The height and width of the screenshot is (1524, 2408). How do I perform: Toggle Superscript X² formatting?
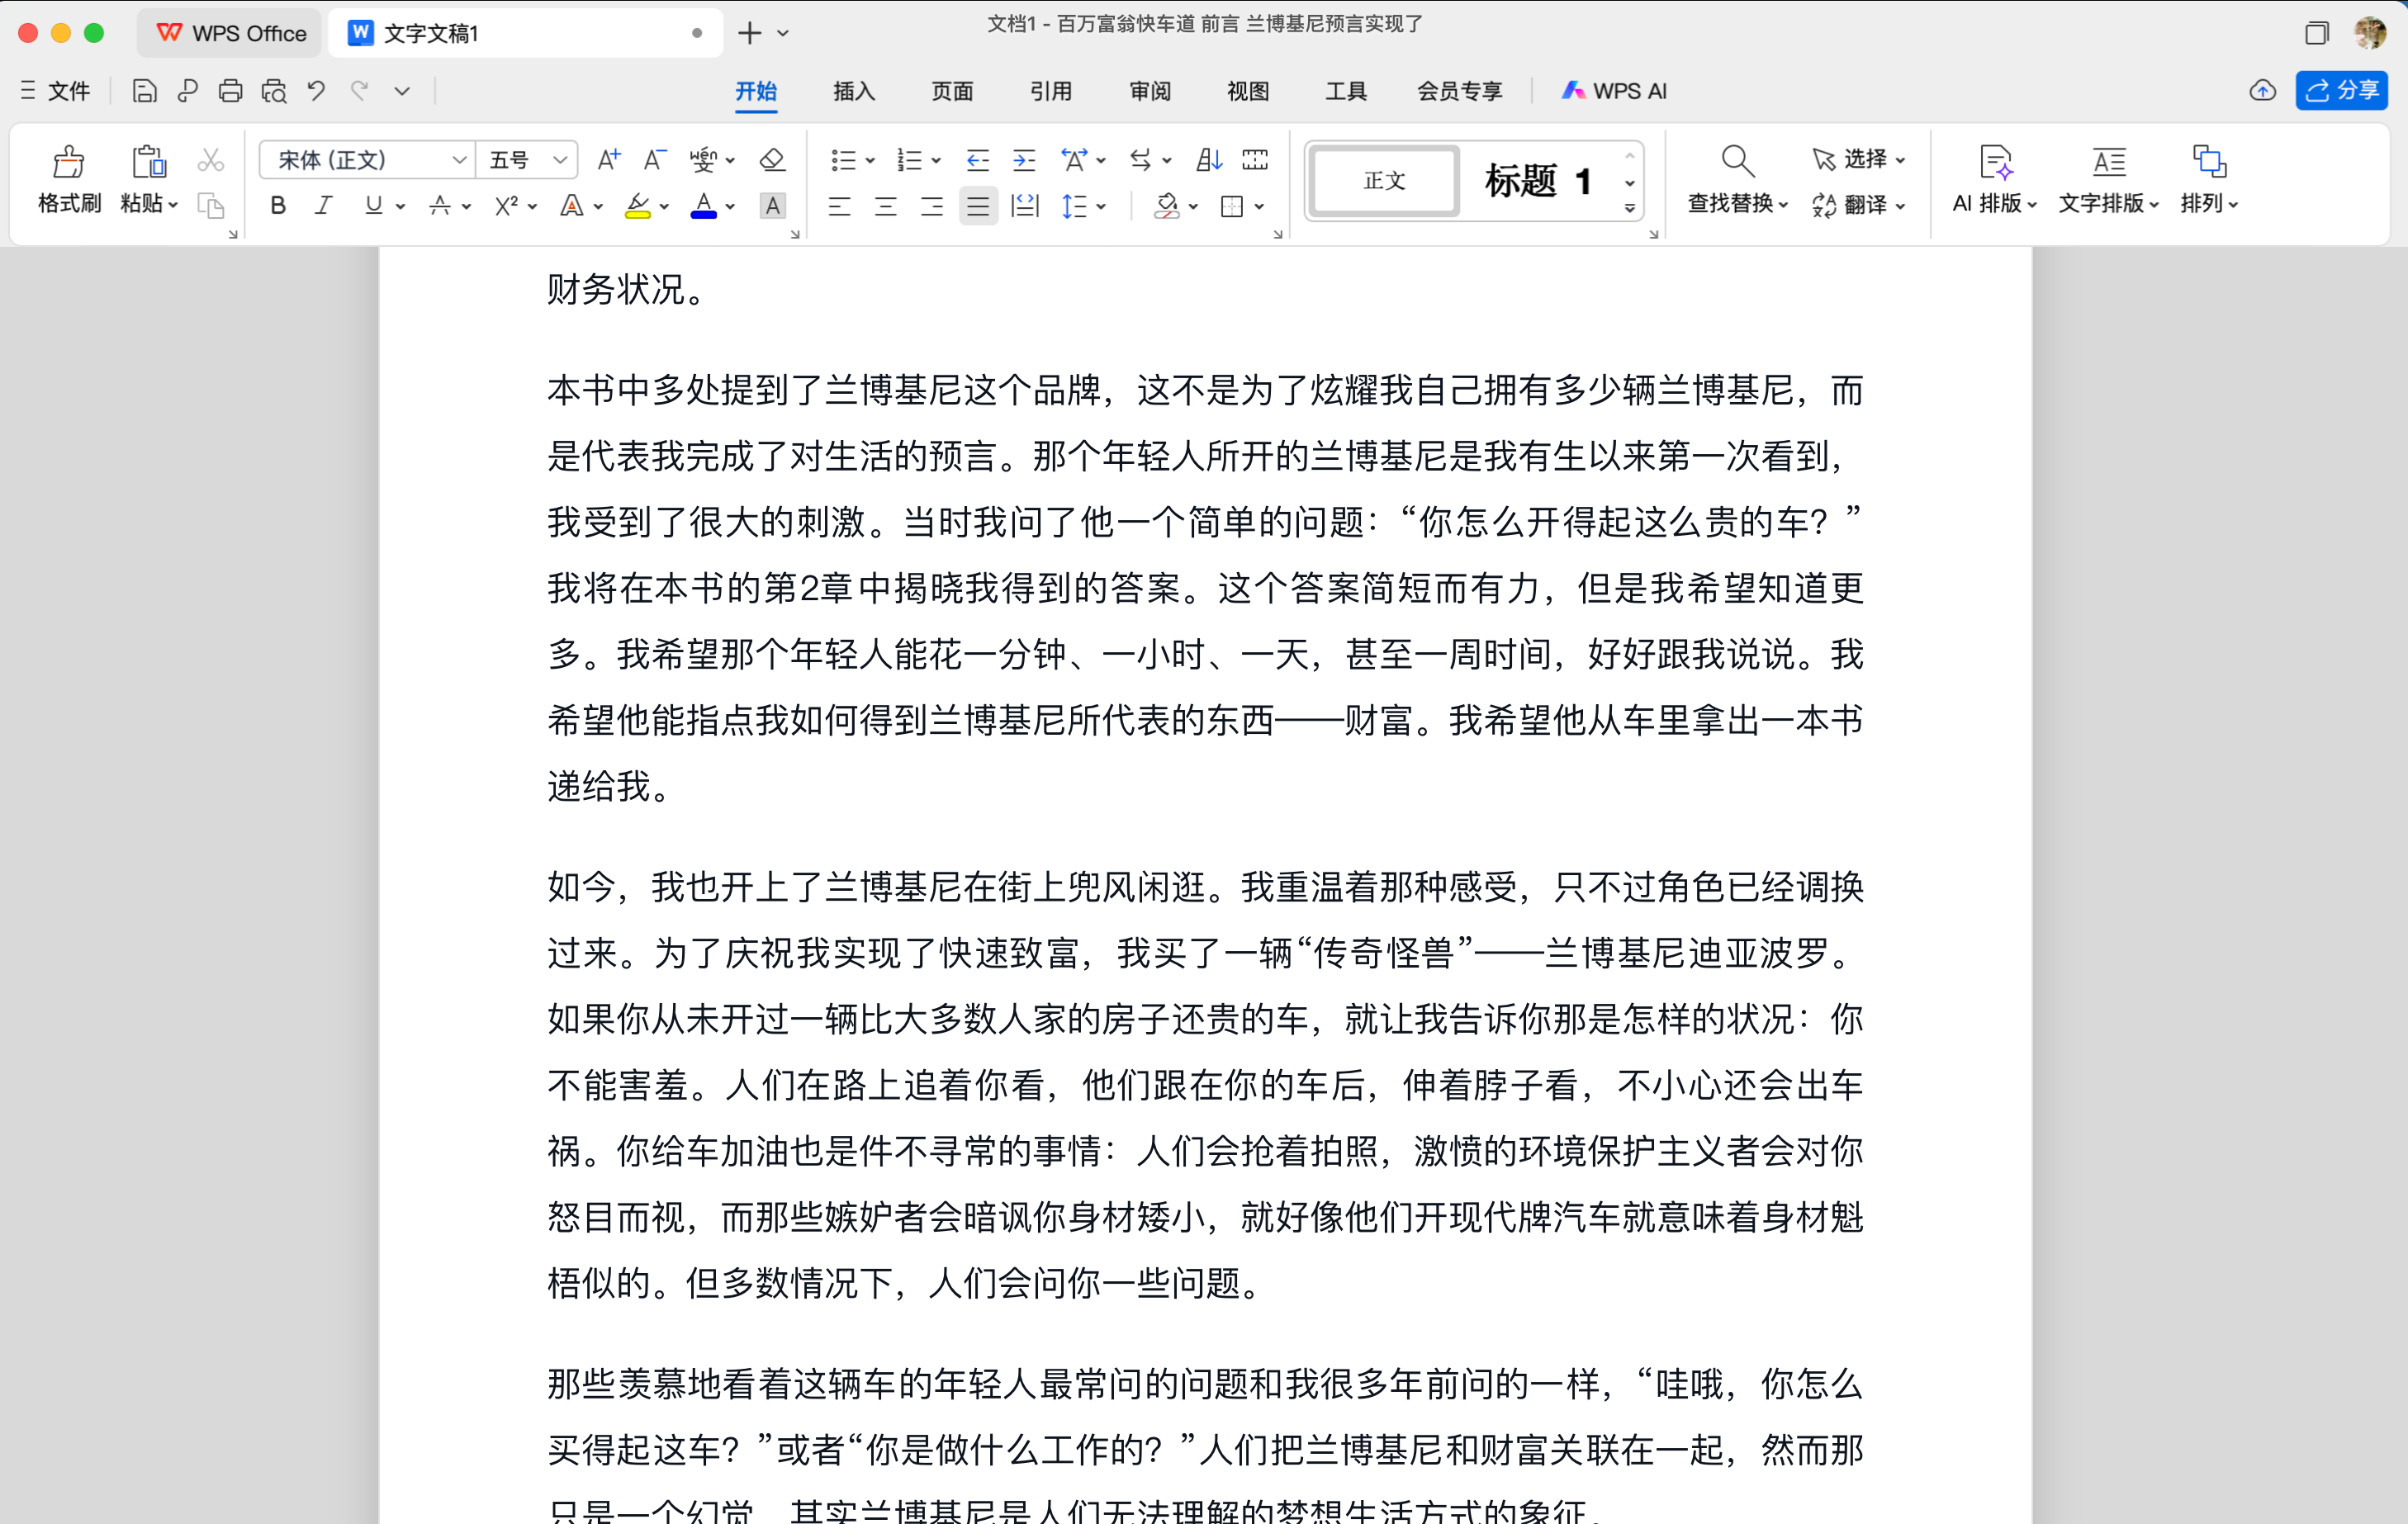click(x=506, y=206)
